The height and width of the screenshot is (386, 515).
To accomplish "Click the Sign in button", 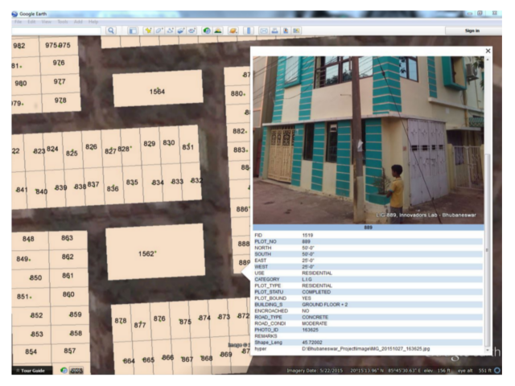I will (472, 31).
